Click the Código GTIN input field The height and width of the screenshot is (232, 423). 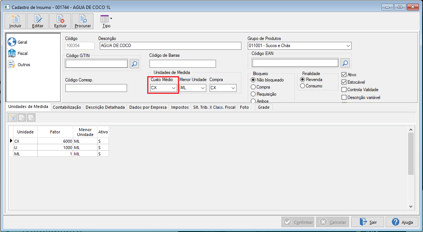click(x=96, y=64)
